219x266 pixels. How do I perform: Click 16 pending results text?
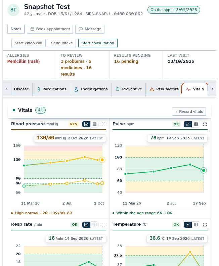tap(126, 61)
